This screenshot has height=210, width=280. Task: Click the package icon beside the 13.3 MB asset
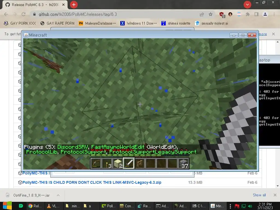(20, 182)
